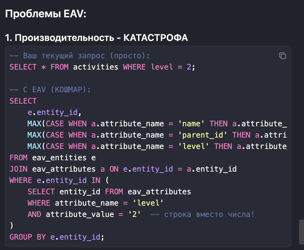
Task: Click the GROUP BY keyword
Action: coord(28,237)
